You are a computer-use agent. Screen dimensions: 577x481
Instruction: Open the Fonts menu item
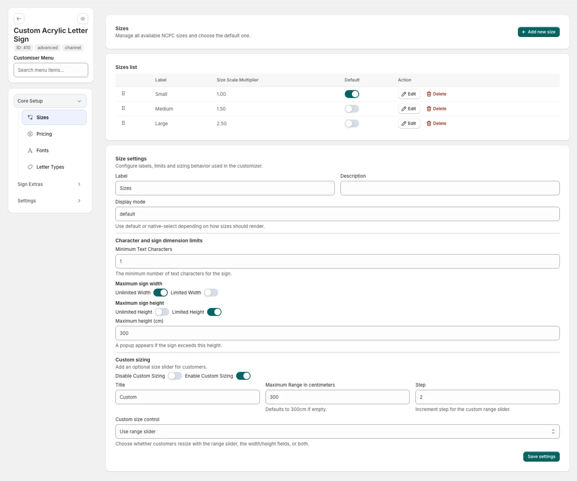(x=54, y=151)
